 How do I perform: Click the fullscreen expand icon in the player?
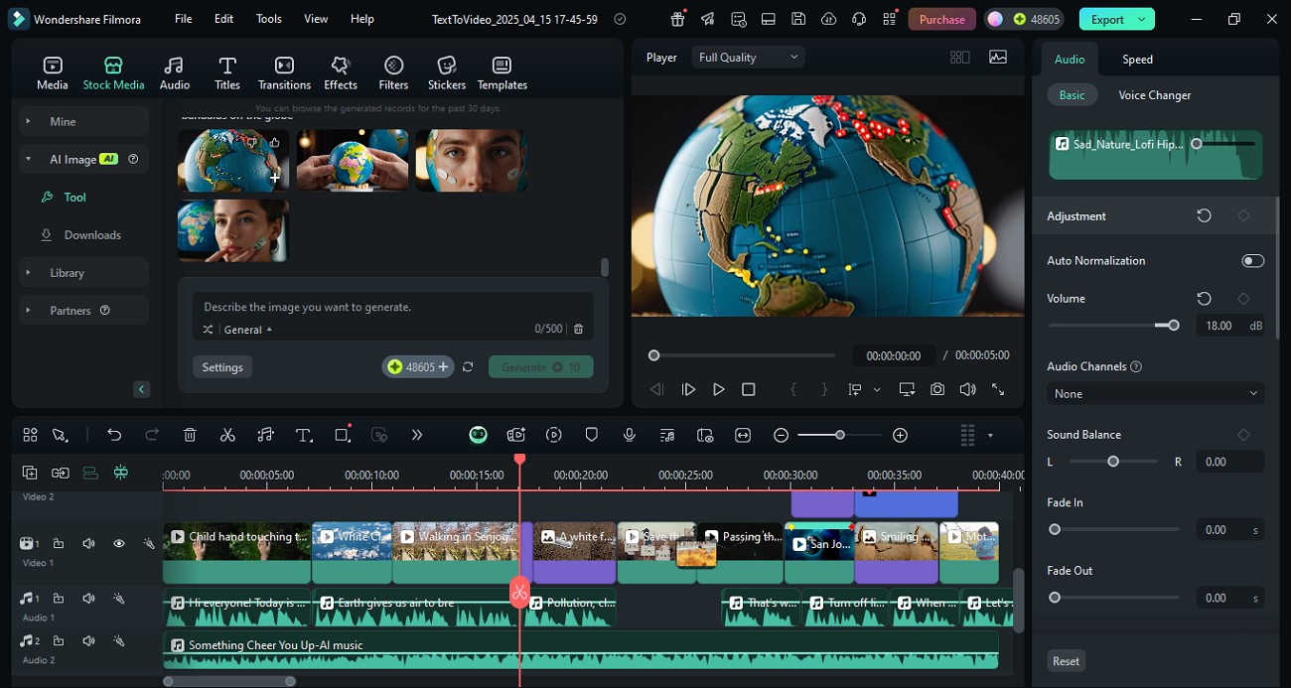click(998, 390)
